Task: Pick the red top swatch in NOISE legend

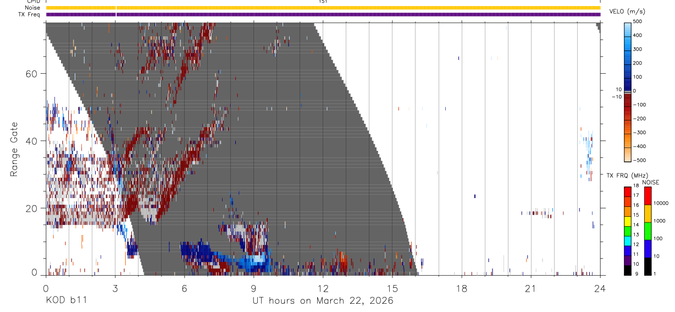Action: pyautogui.click(x=648, y=195)
